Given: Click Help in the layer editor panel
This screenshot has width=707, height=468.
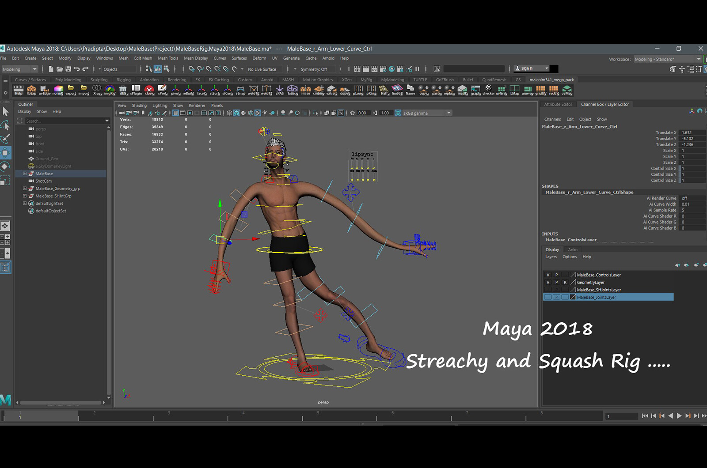Looking at the screenshot, I should tap(587, 257).
